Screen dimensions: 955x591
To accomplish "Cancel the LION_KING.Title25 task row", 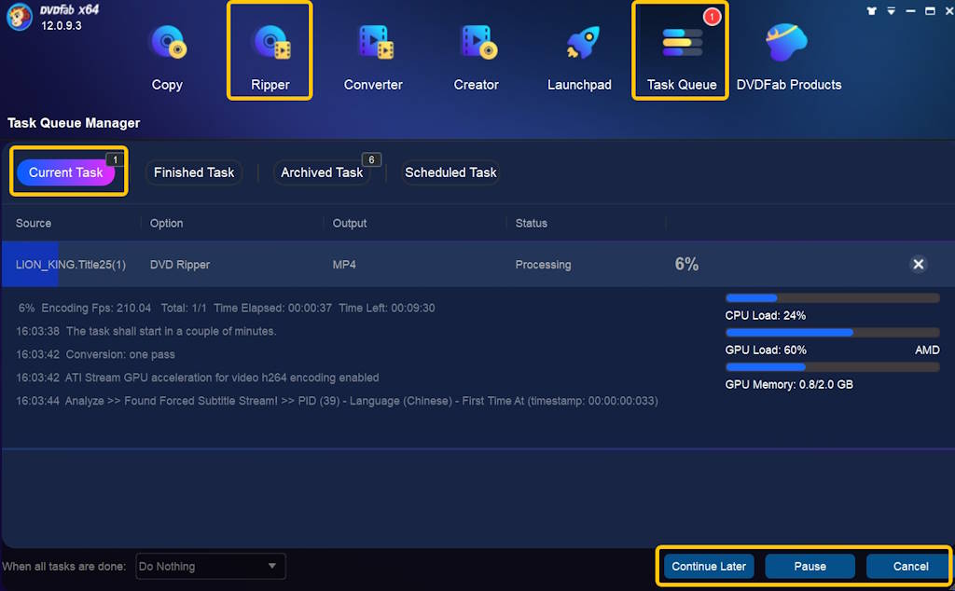I will click(x=918, y=265).
